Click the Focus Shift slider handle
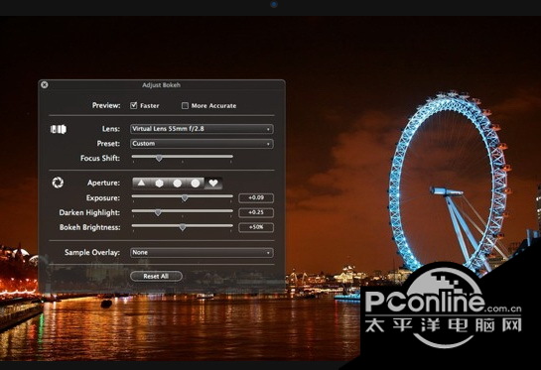541x370 pixels. 159,158
